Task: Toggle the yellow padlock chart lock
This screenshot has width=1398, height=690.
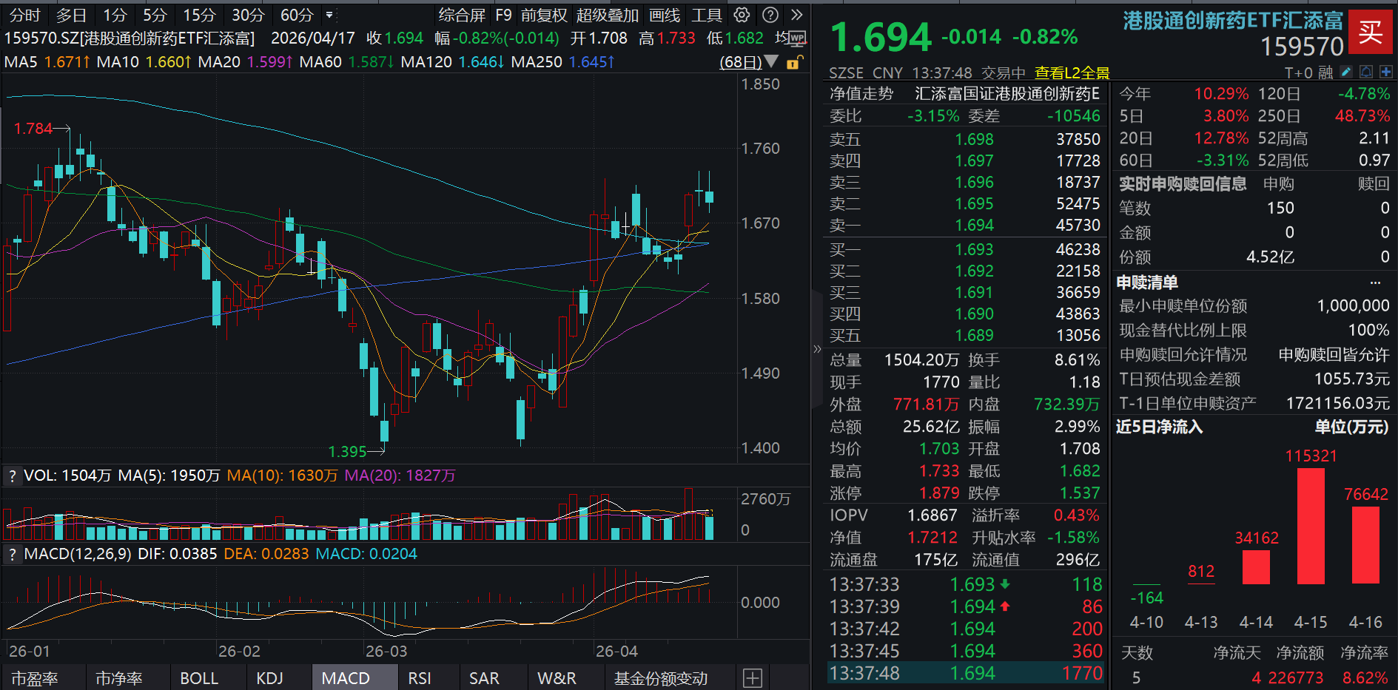Action: click(793, 63)
